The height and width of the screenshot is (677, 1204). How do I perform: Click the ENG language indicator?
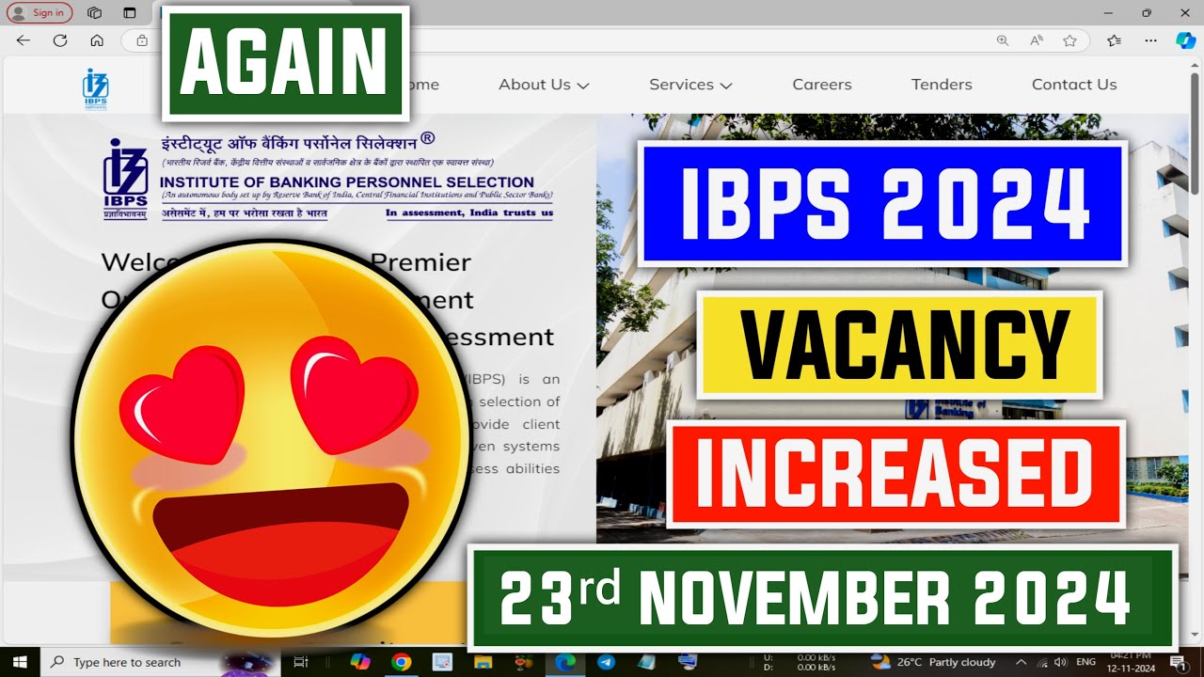[x=1085, y=662]
